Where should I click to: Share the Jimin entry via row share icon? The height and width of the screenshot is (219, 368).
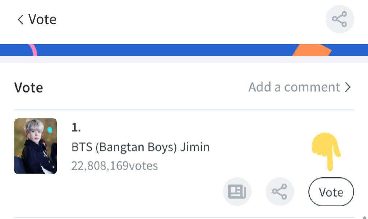click(280, 192)
